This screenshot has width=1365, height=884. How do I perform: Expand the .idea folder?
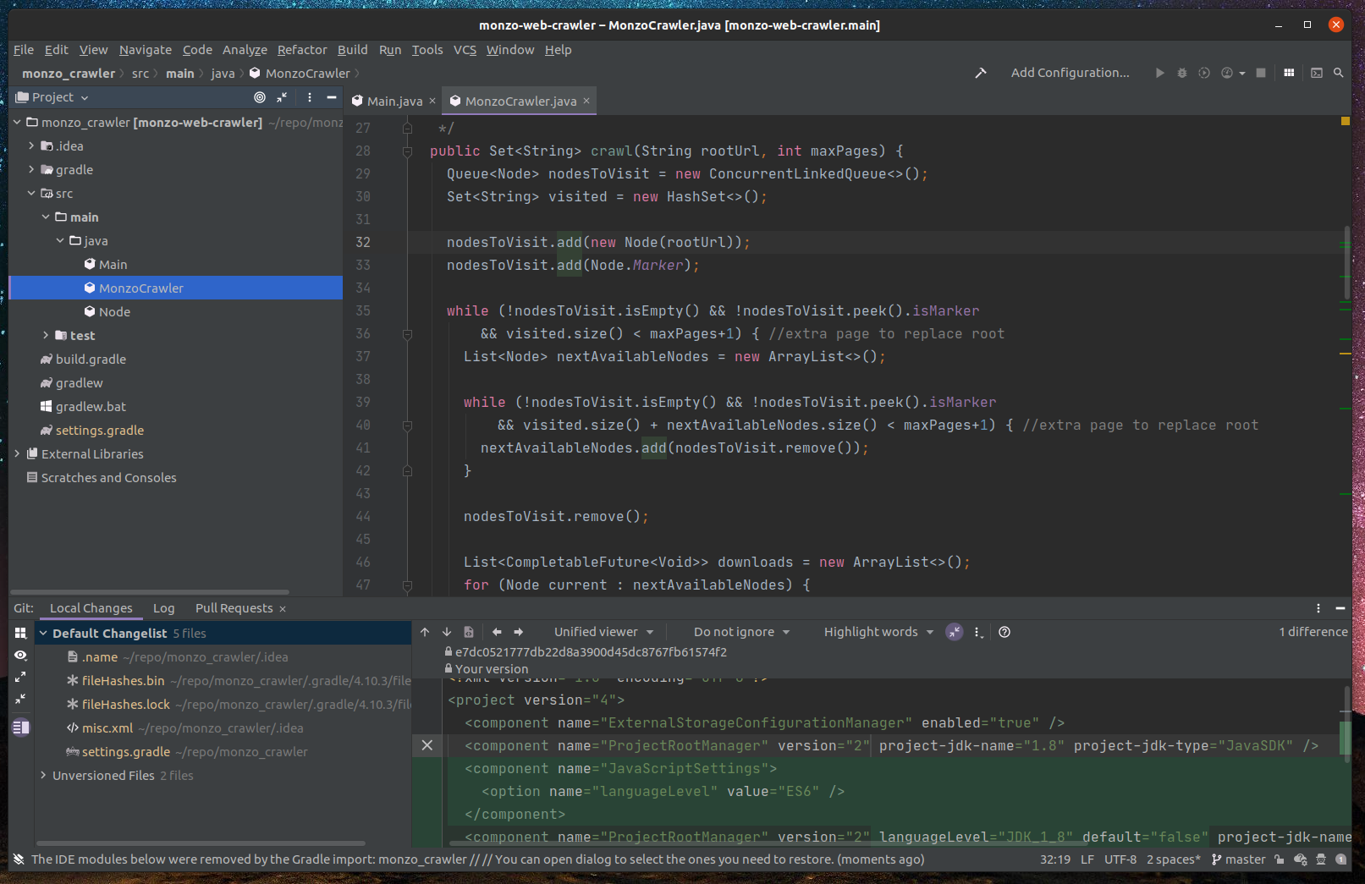[31, 146]
